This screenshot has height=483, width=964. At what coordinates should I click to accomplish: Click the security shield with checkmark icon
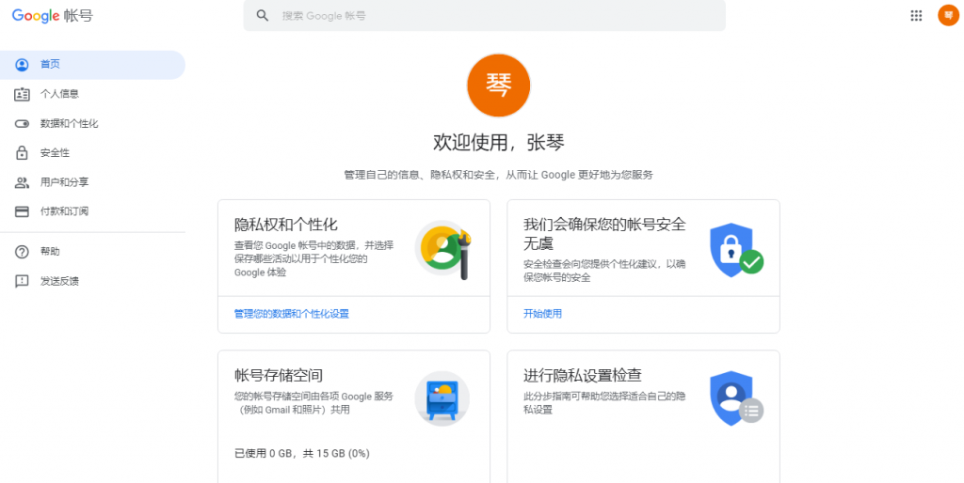point(736,250)
